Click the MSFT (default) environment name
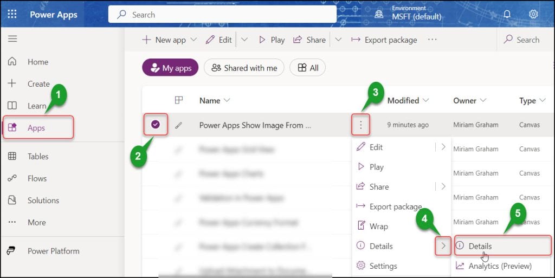 tap(417, 17)
